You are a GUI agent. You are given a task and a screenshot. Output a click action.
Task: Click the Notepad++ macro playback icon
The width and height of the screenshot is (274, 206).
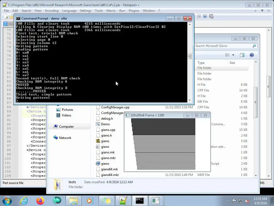click(199, 16)
